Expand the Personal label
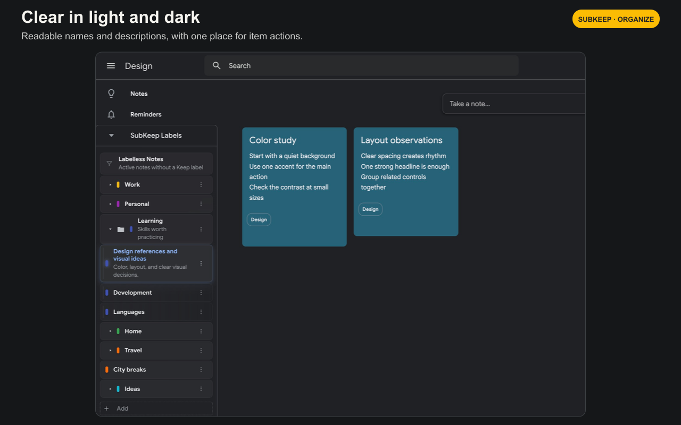 coord(111,204)
